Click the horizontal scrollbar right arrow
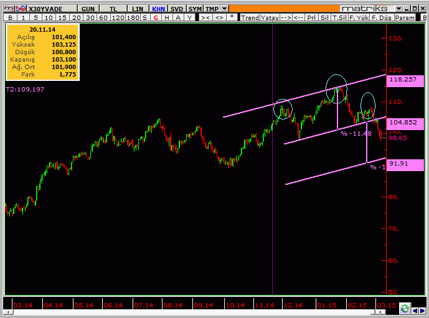This screenshot has height=318, width=429. pyautogui.click(x=380, y=312)
